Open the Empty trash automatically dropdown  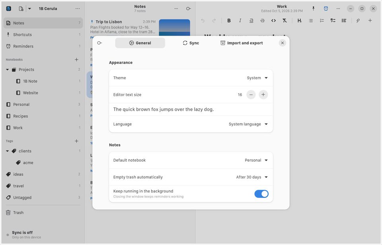(252, 177)
